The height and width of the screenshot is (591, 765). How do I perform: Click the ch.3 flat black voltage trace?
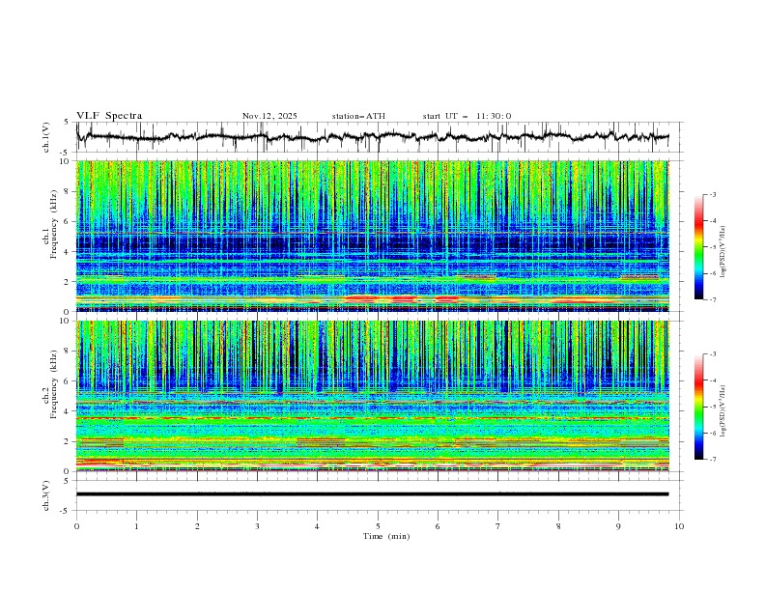pyautogui.click(x=372, y=494)
